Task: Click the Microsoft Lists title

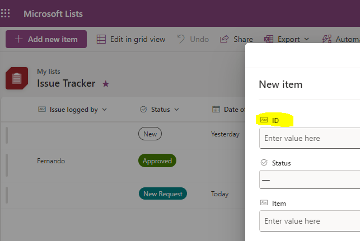Action: [53, 14]
